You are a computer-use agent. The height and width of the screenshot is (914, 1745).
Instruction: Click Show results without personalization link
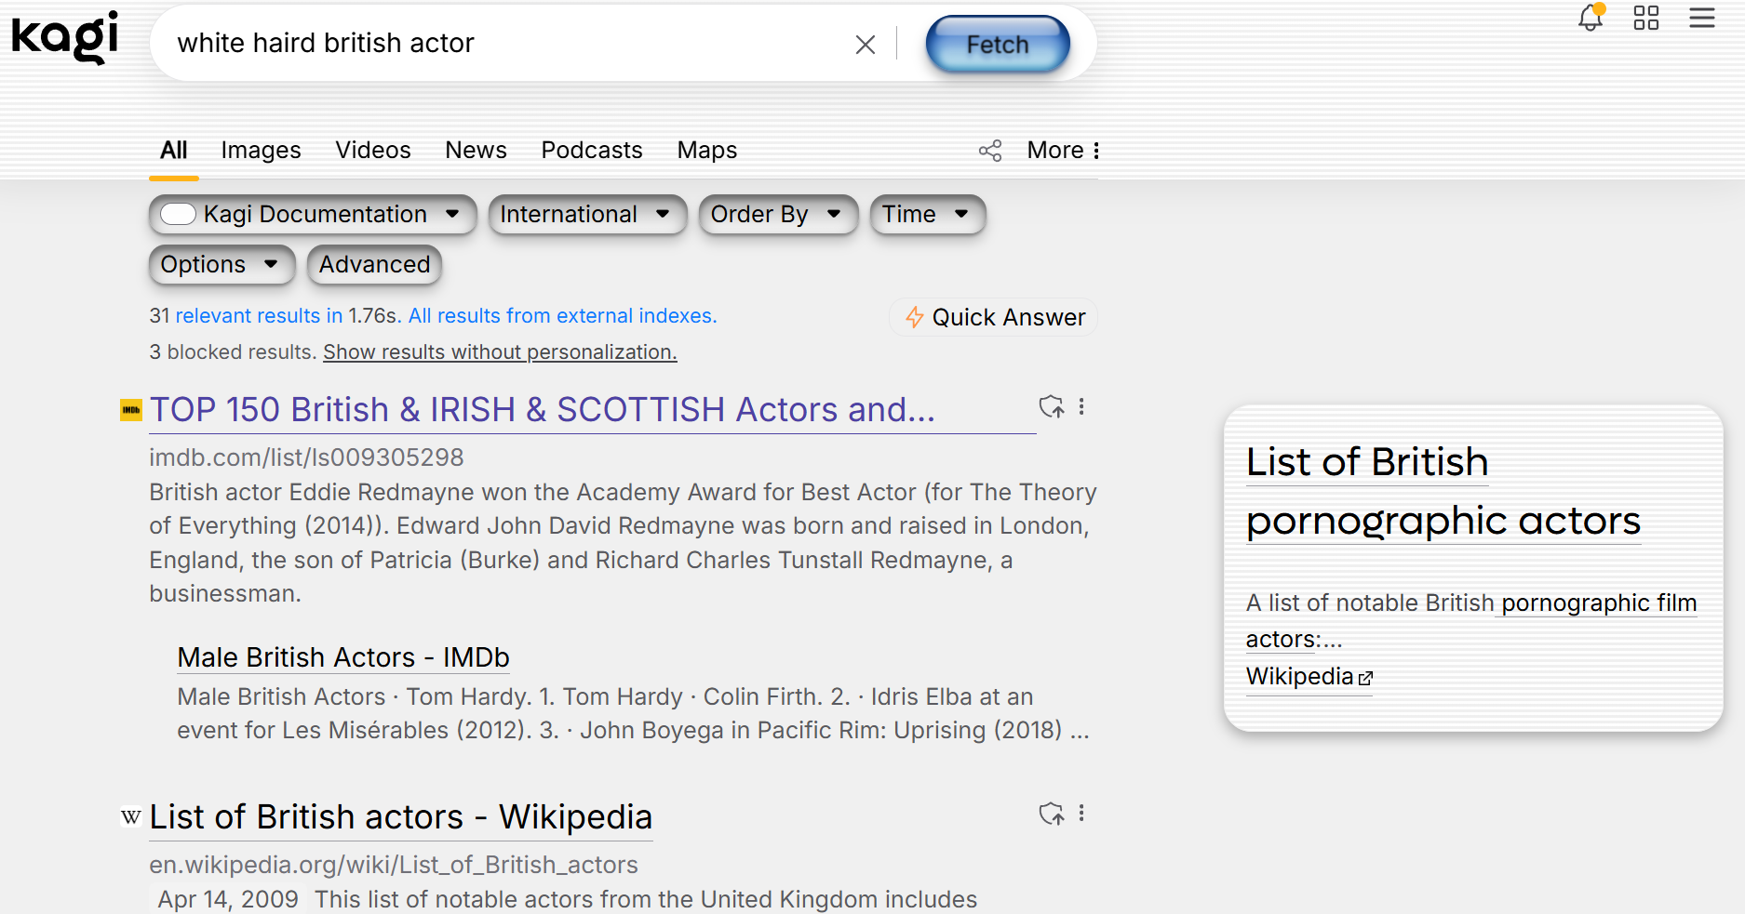500,352
